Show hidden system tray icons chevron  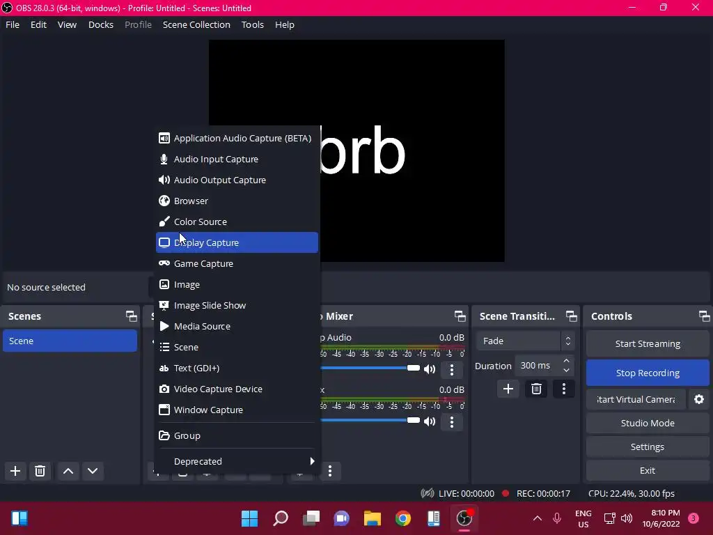click(x=537, y=518)
